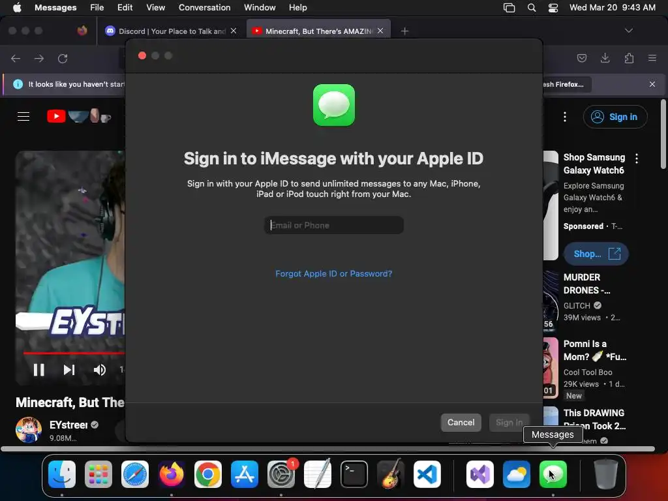Open YouTube settings three-dot menu

coord(565,117)
